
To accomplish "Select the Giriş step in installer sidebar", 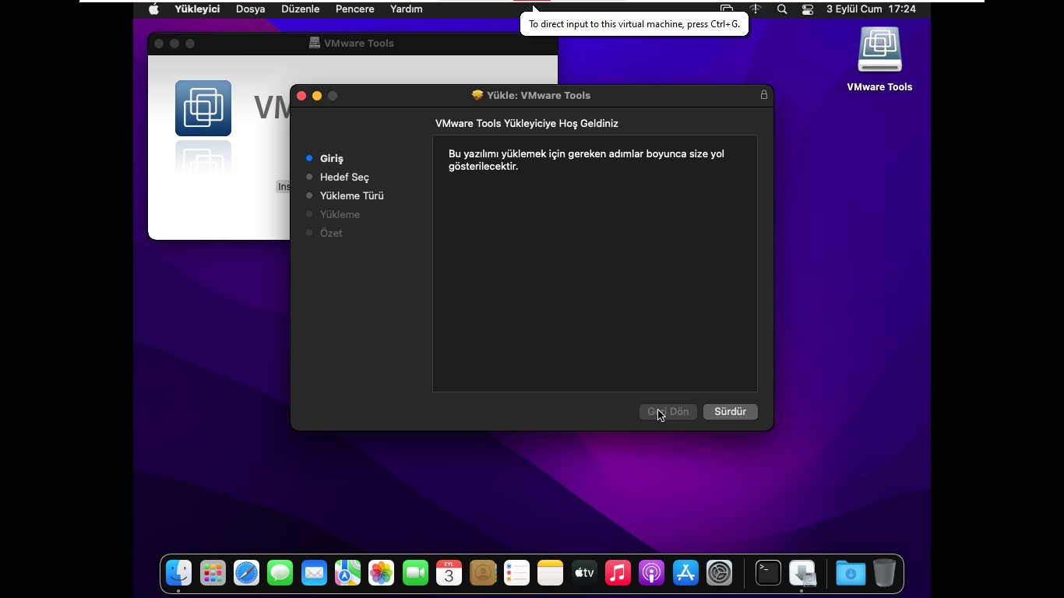I will coord(332,158).
